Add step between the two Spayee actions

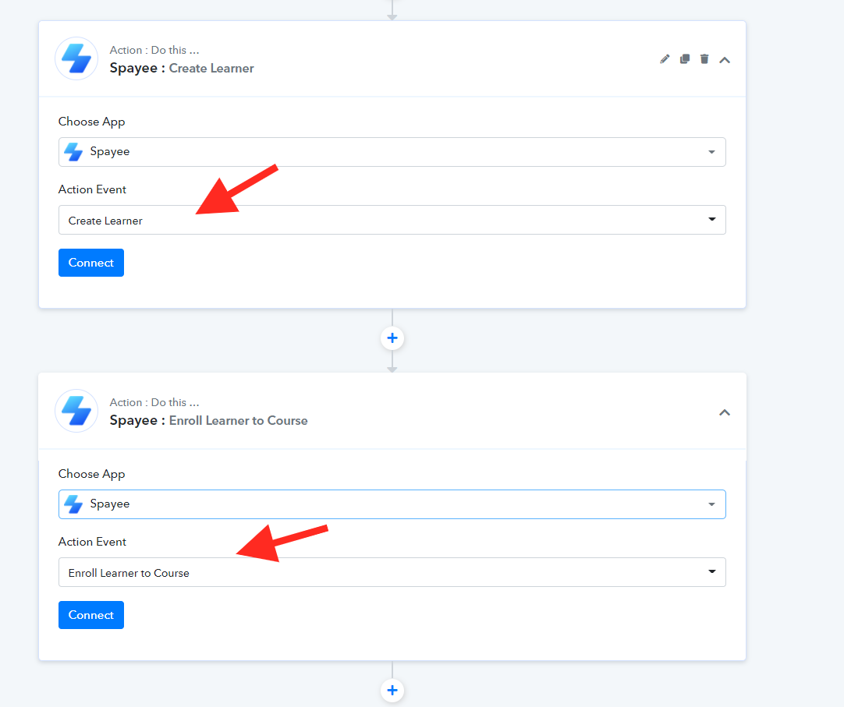tap(392, 338)
